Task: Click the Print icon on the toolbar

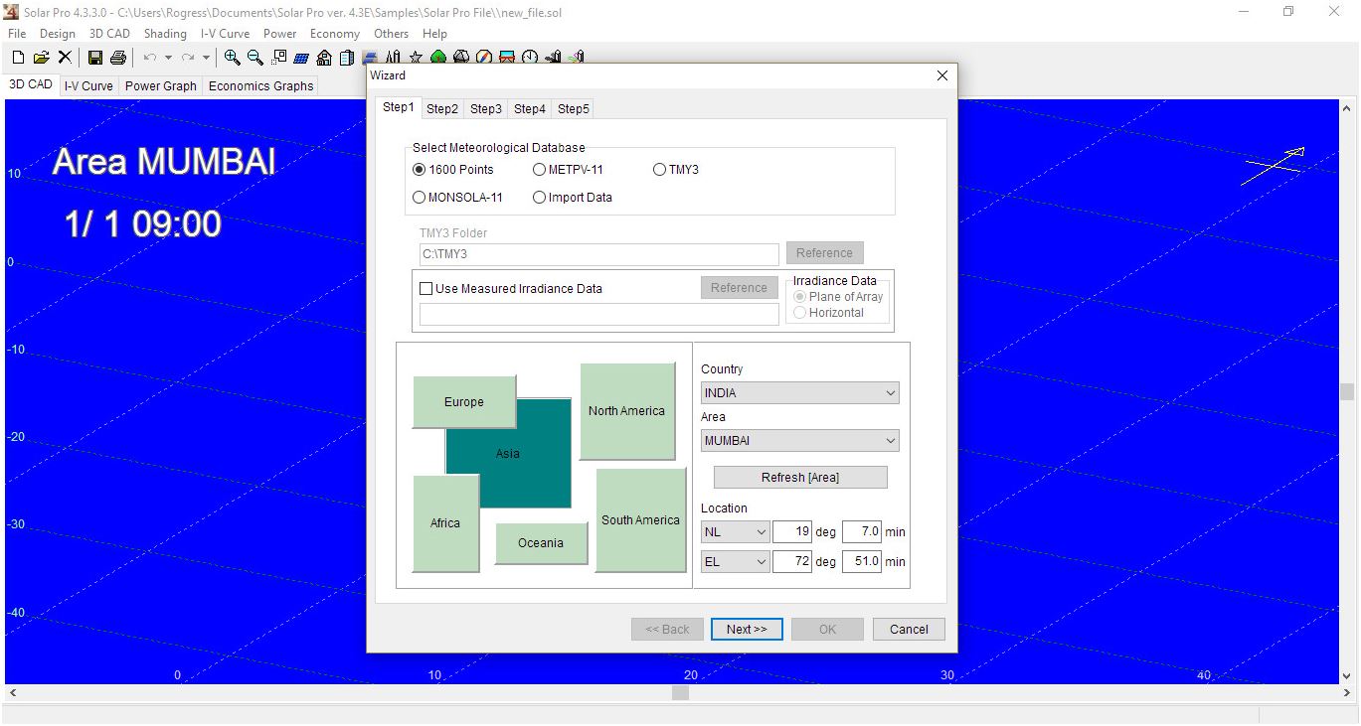Action: tap(119, 58)
